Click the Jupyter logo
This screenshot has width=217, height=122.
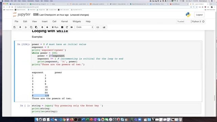coord(22,15)
